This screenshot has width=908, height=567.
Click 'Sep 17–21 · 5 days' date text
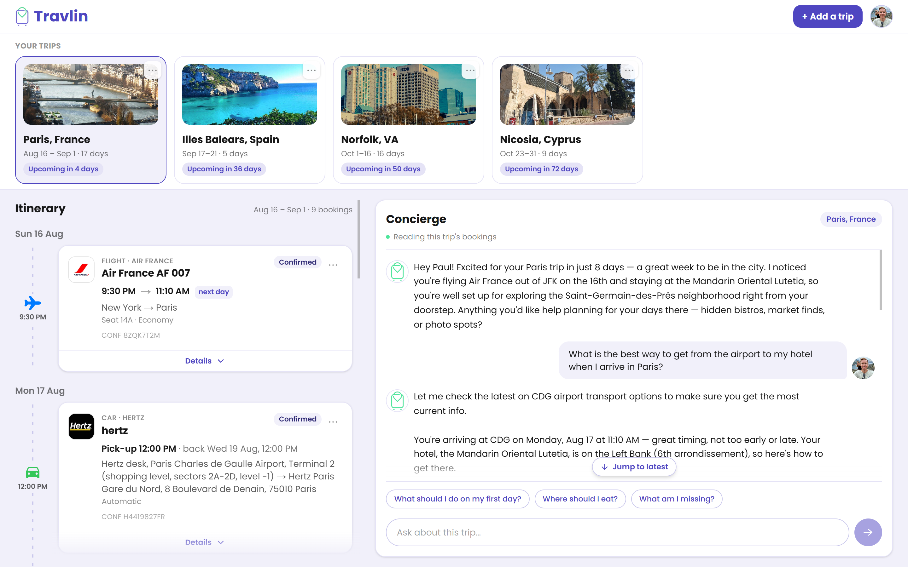(215, 154)
